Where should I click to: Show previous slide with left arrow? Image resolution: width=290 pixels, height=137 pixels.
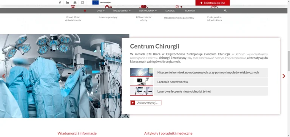[x=3, y=76]
